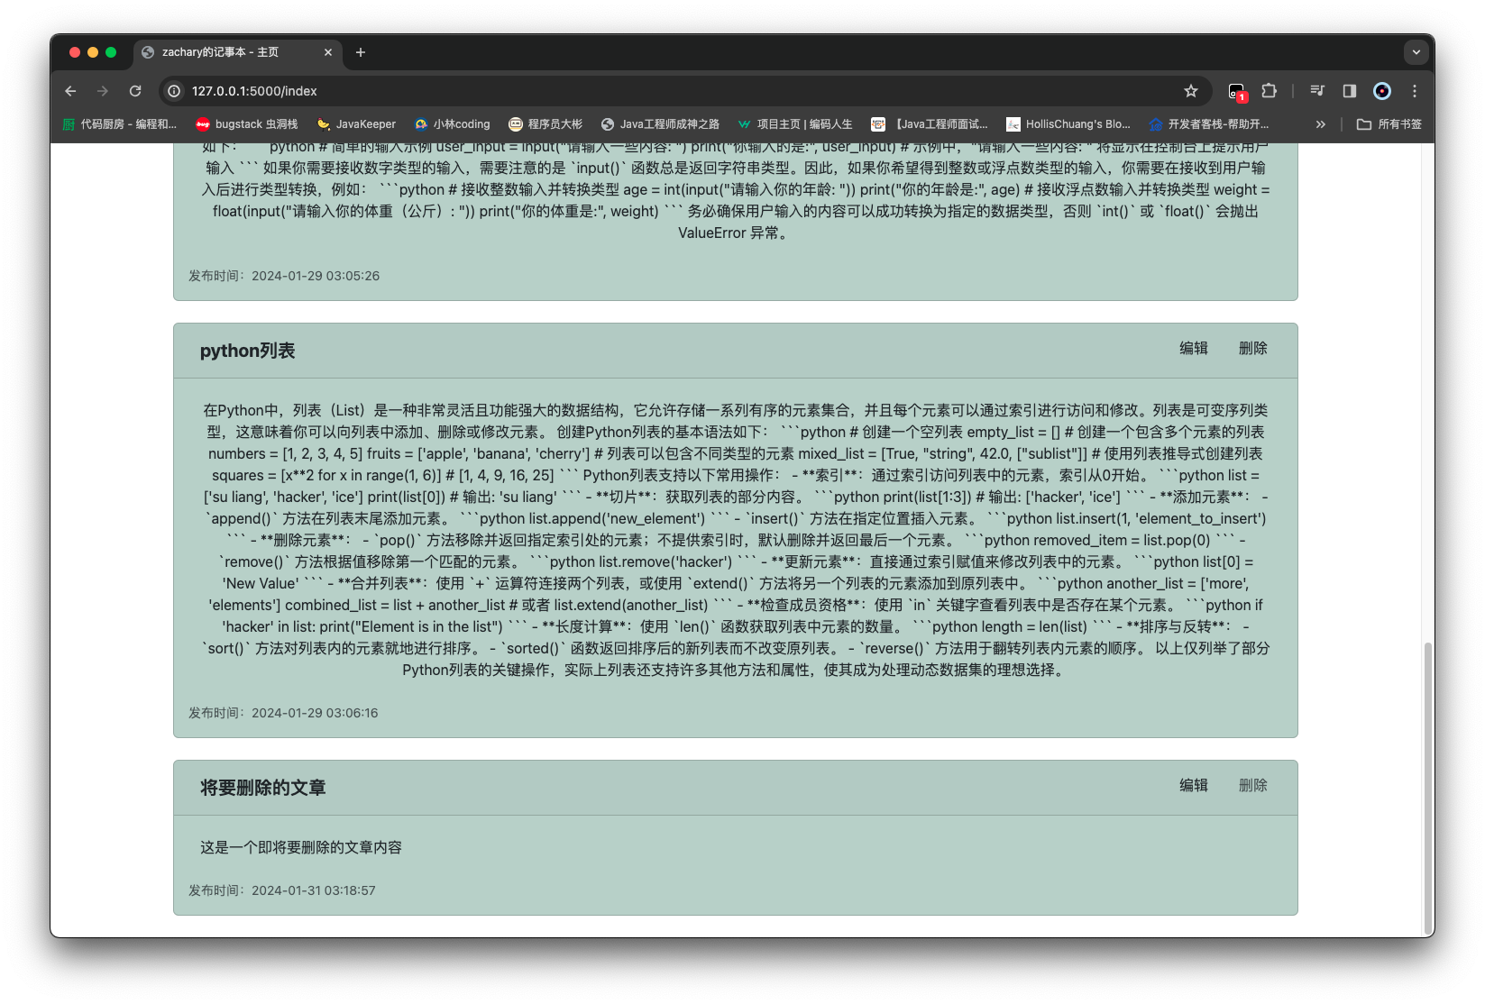Open the 所有书签 folder
The height and width of the screenshot is (1004, 1485).
tap(1389, 124)
